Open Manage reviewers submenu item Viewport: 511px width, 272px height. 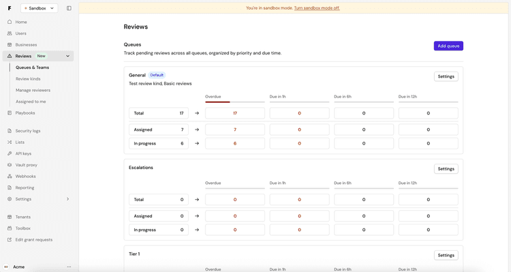(x=33, y=91)
